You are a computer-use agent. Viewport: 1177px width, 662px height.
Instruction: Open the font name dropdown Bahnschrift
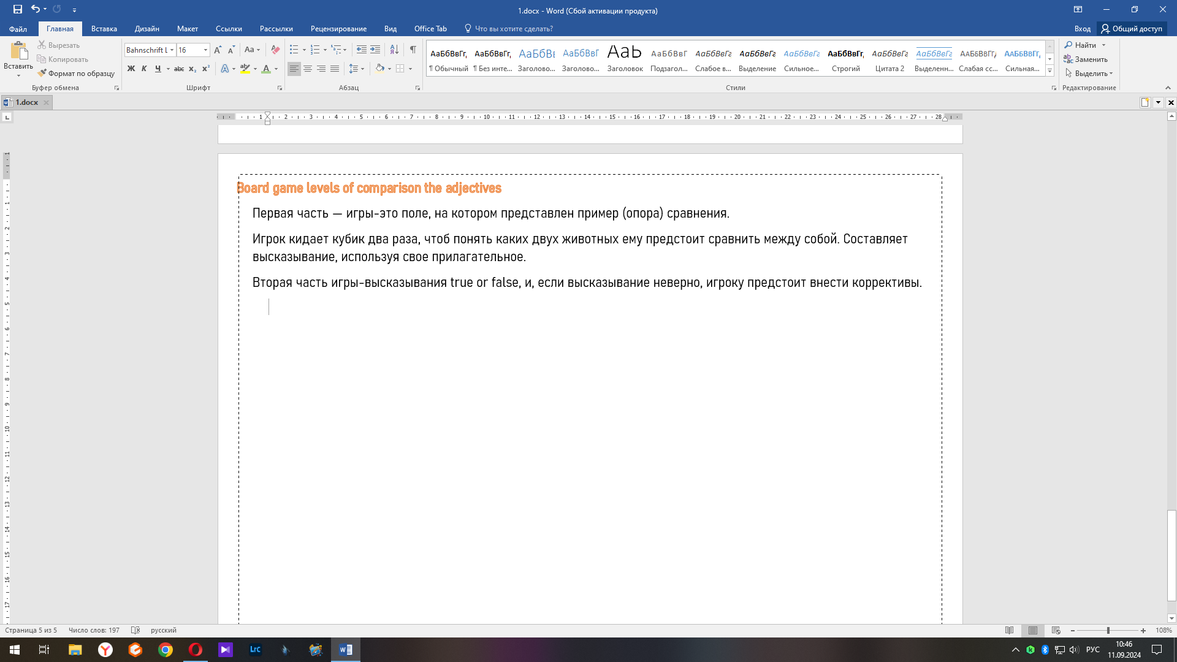(x=172, y=50)
